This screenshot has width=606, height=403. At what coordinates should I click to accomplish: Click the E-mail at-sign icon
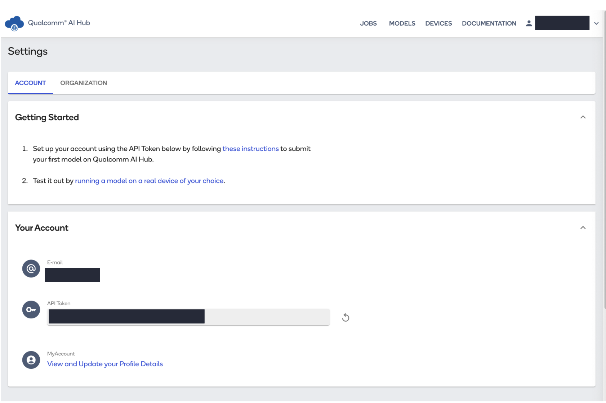point(31,268)
